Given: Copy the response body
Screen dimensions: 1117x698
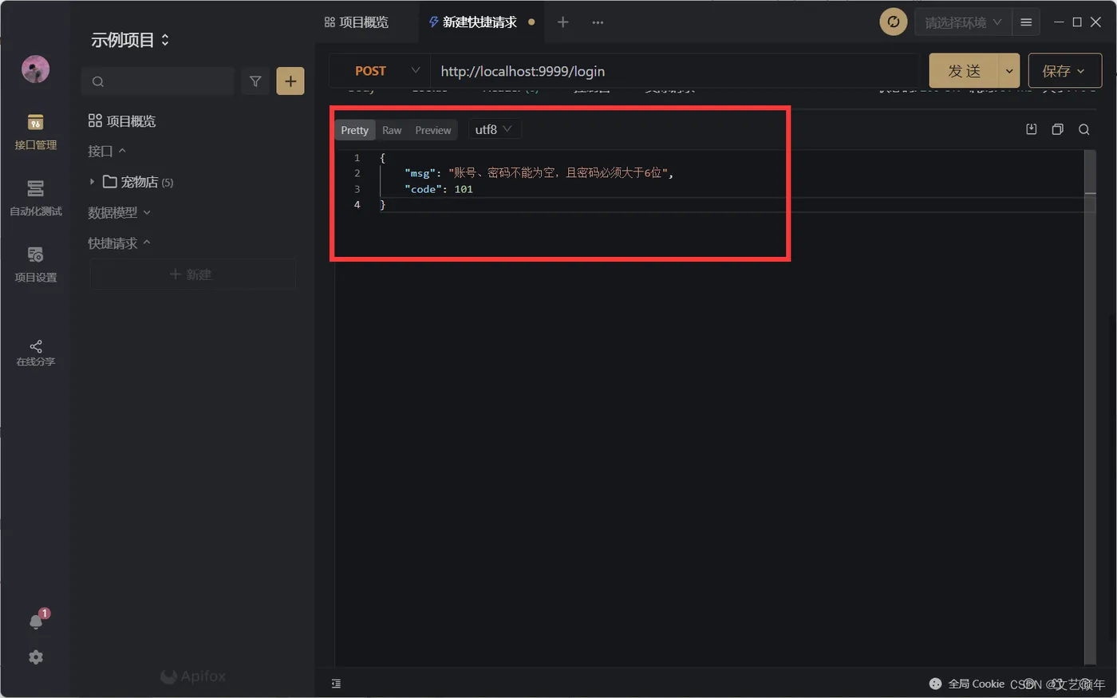Looking at the screenshot, I should click(1057, 129).
